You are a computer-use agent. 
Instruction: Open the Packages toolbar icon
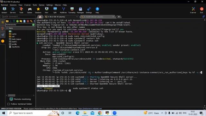(80, 10)
